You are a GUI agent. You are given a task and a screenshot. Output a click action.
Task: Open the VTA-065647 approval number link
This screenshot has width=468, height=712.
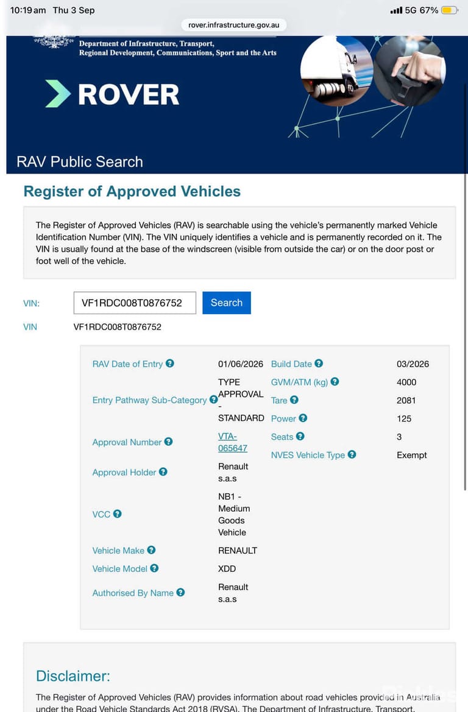233,442
